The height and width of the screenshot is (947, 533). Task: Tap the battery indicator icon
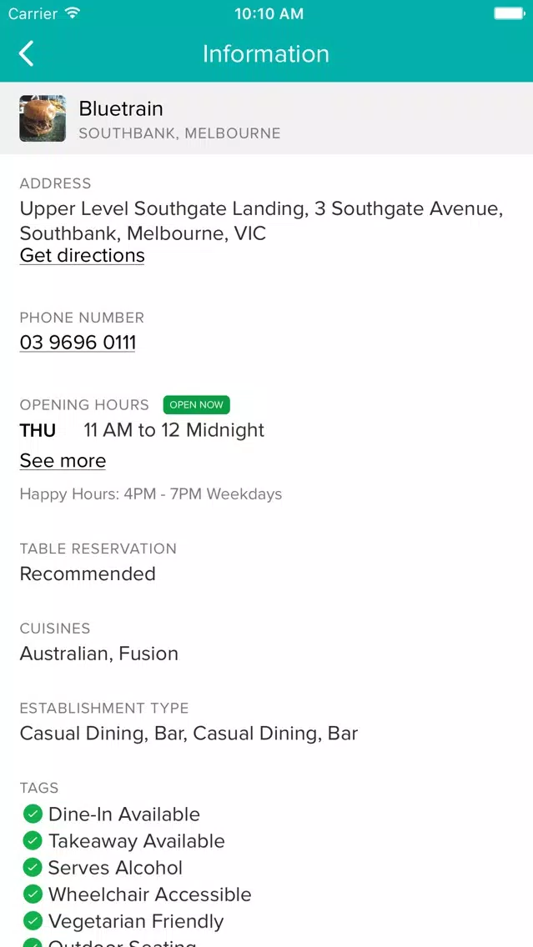point(510,13)
